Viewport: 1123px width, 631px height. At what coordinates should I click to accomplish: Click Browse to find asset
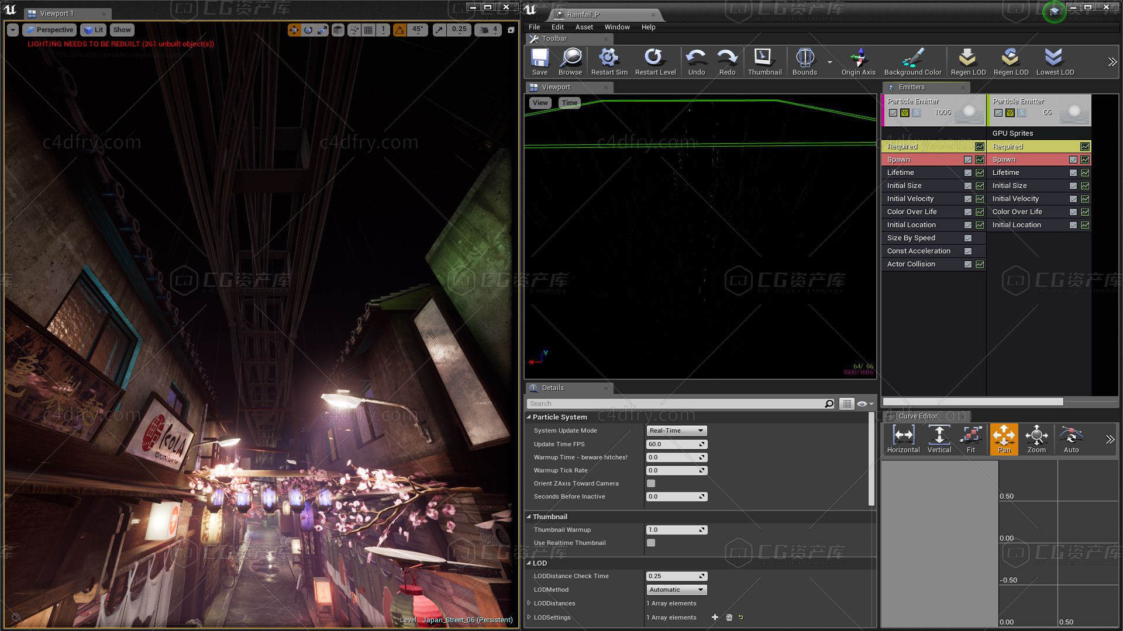click(x=570, y=62)
